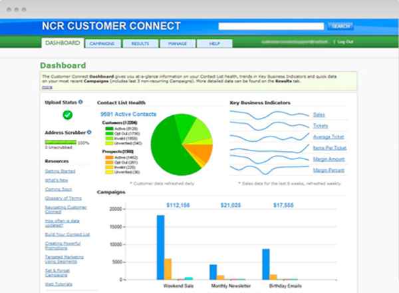Open the Help tab
This screenshot has width=399, height=293.
(215, 43)
